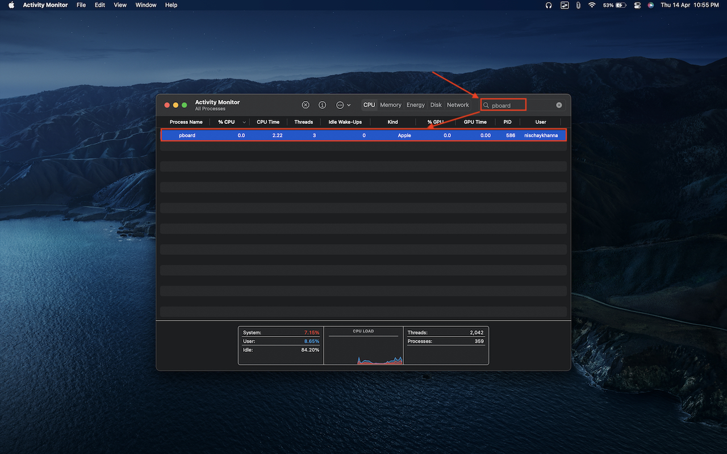Sort by Idle Wake-Ups column

pos(345,122)
